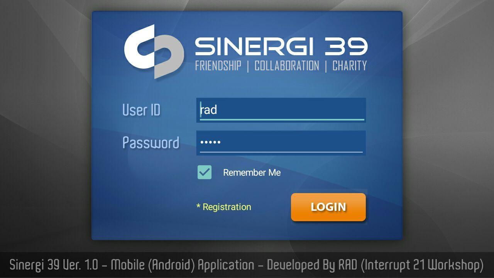494x278 pixels.
Task: Click the User ID label
Action: pyautogui.click(x=141, y=110)
